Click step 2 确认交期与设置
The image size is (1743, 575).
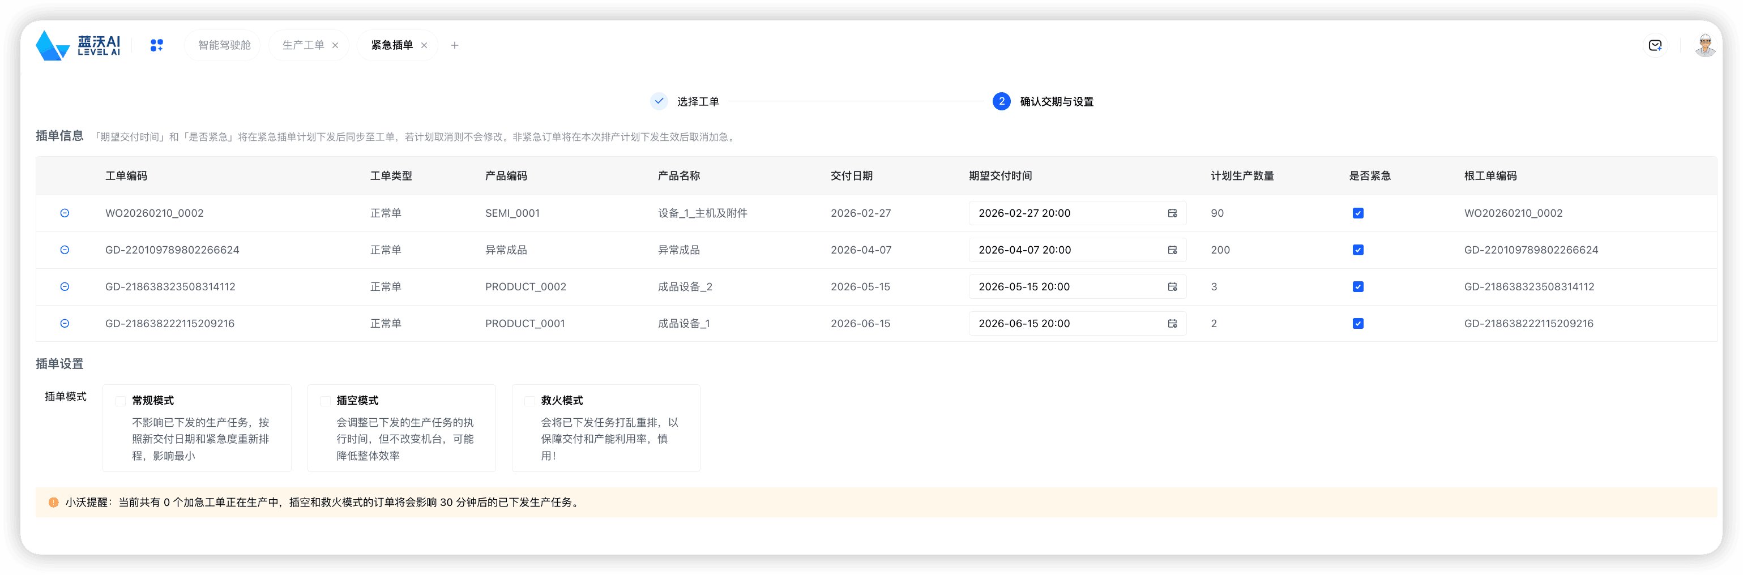click(1001, 101)
